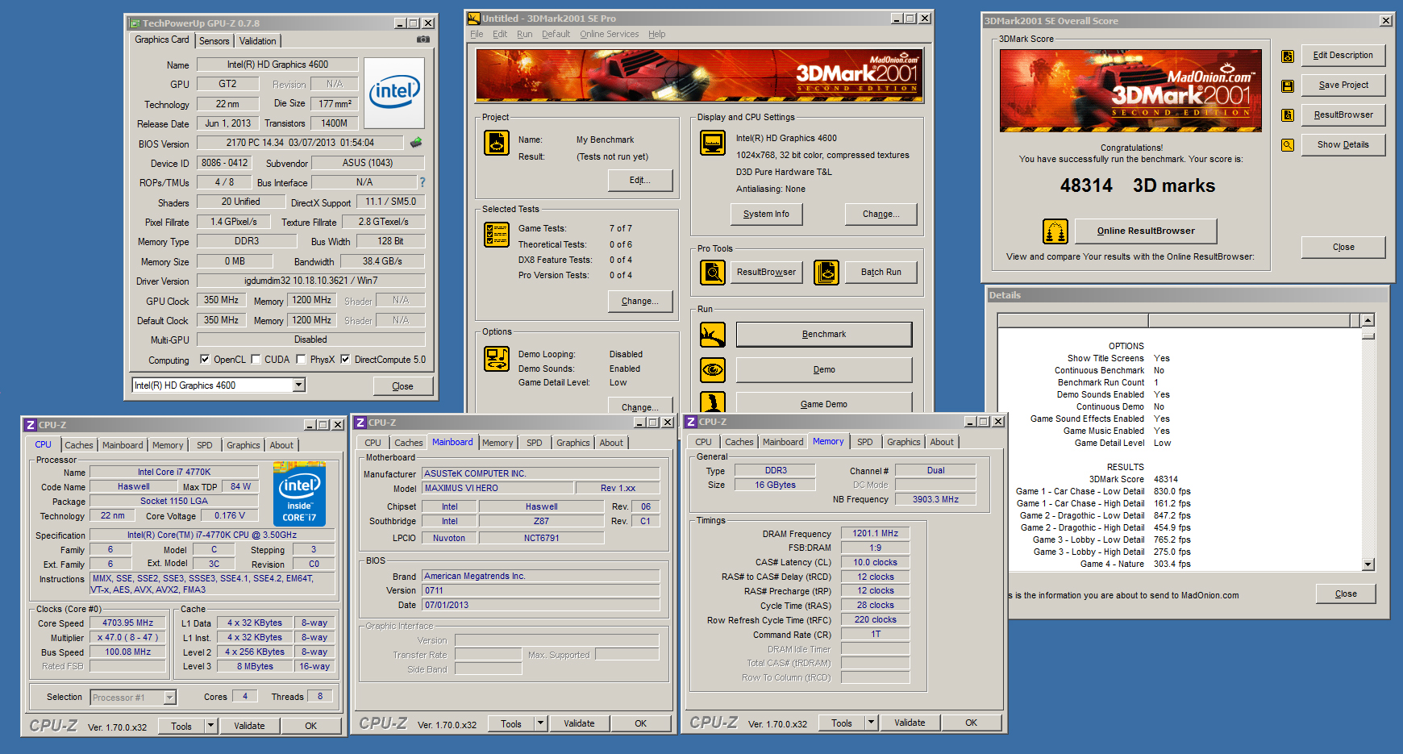Click the Save Project floppy disk icon
1403x754 pixels.
pyautogui.click(x=1288, y=85)
